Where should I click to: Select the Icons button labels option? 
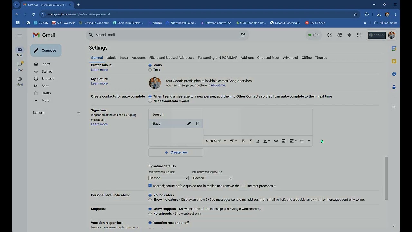[x=150, y=65]
